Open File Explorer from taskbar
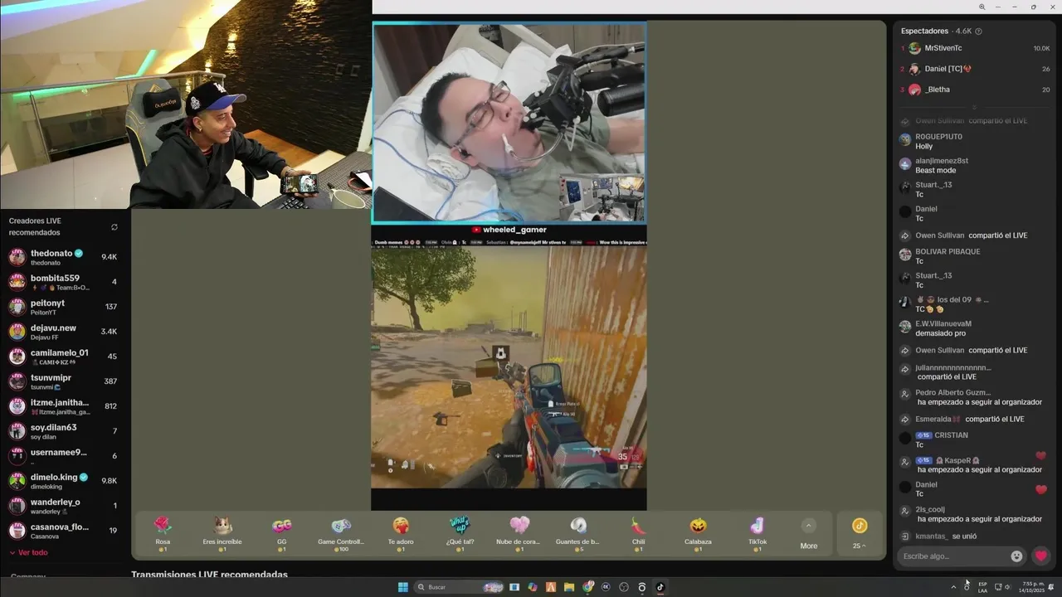The width and height of the screenshot is (1062, 597). pos(569,587)
